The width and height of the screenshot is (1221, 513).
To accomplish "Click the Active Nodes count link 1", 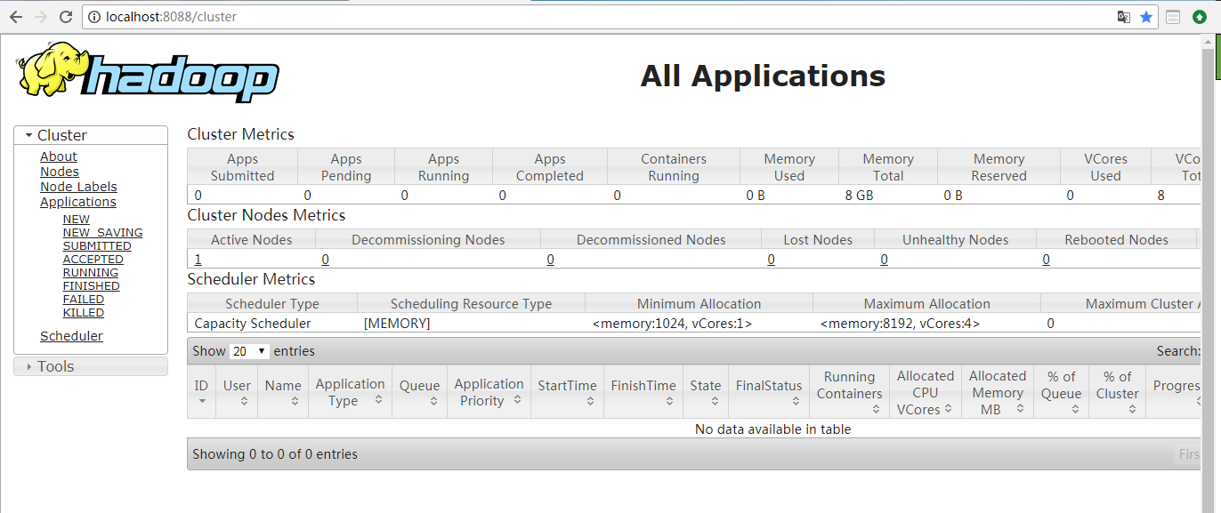I will 198,260.
